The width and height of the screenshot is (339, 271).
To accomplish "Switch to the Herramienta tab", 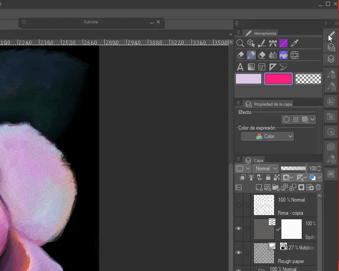I will (x=261, y=33).
